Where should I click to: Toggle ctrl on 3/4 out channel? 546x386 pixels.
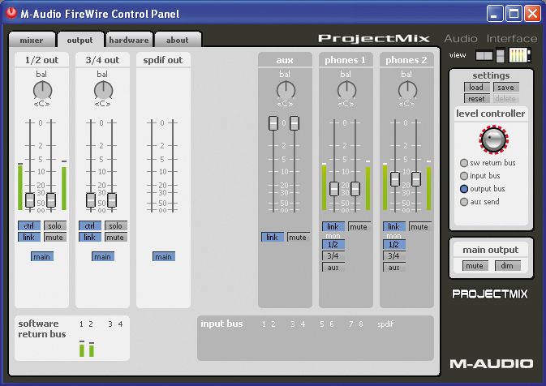click(90, 225)
